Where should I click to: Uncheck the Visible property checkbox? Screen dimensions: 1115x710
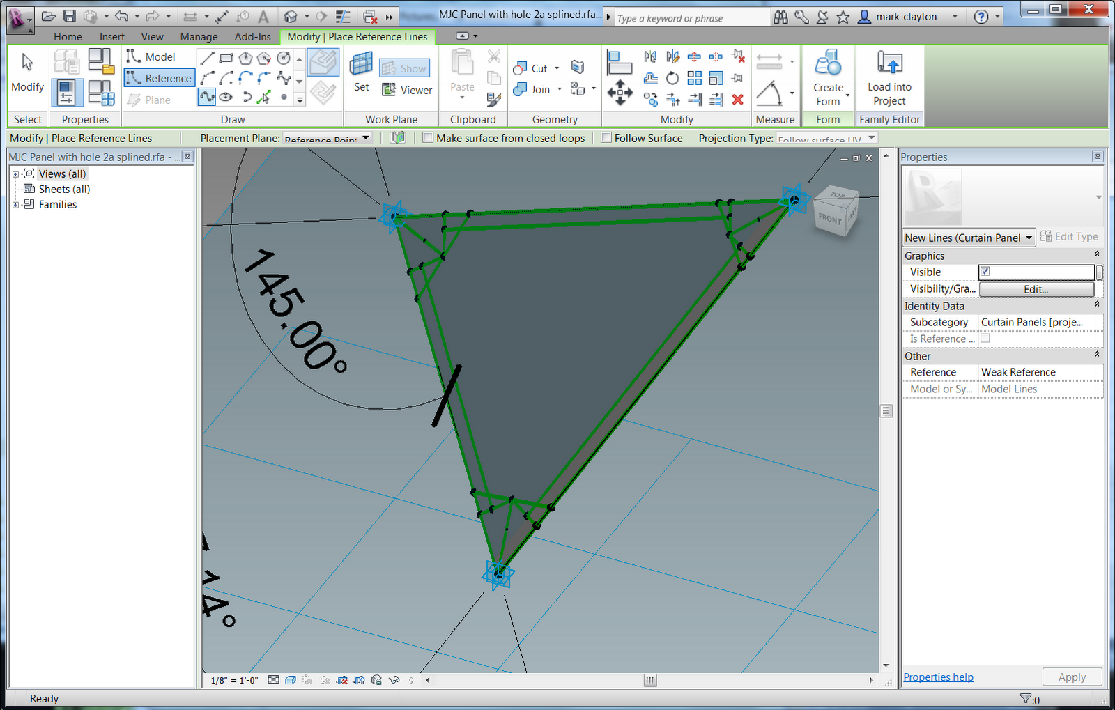tap(985, 272)
